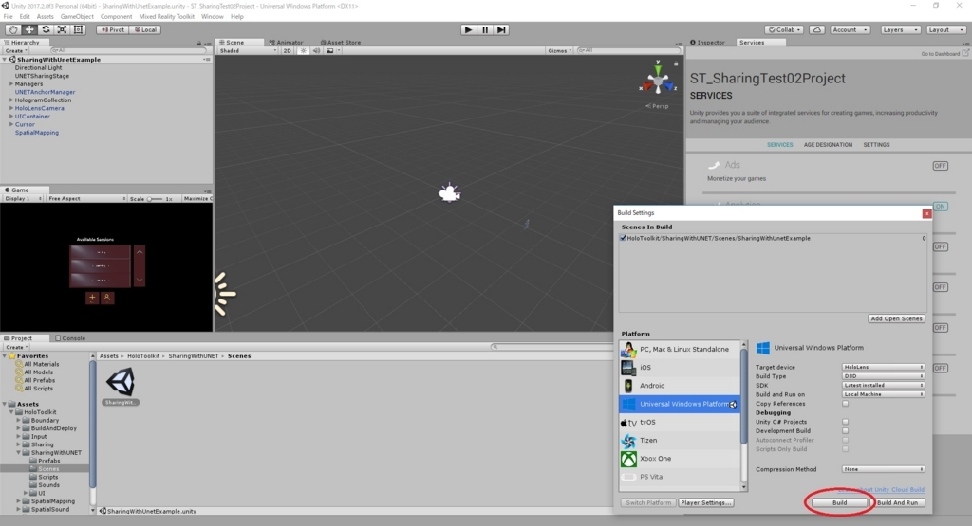Enable Copy References checkbox
972x526 pixels.
845,404
